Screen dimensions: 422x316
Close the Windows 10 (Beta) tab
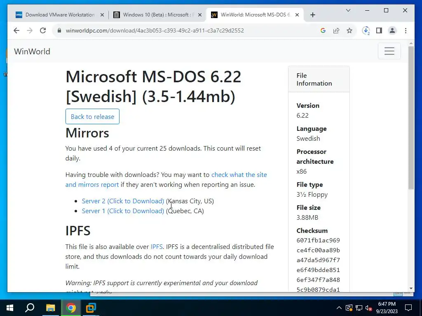tap(200, 15)
